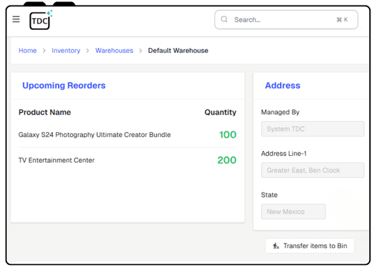
Task: Click the Address section heading
Action: pos(283,86)
